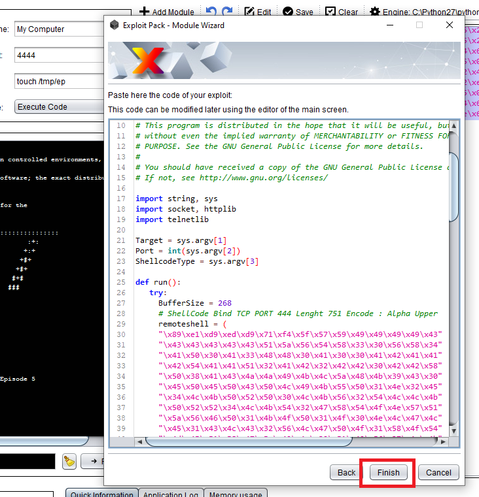The width and height of the screenshot is (479, 497).
Task: Click the code editor scroll right arrow
Action: 443,441
